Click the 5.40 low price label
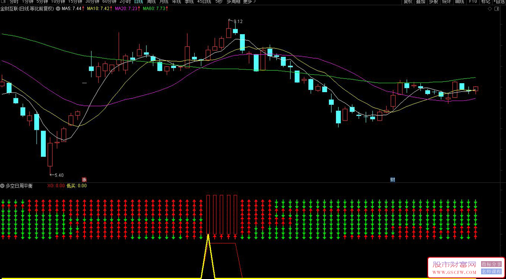The width and height of the screenshot is (506, 279). 59,175
